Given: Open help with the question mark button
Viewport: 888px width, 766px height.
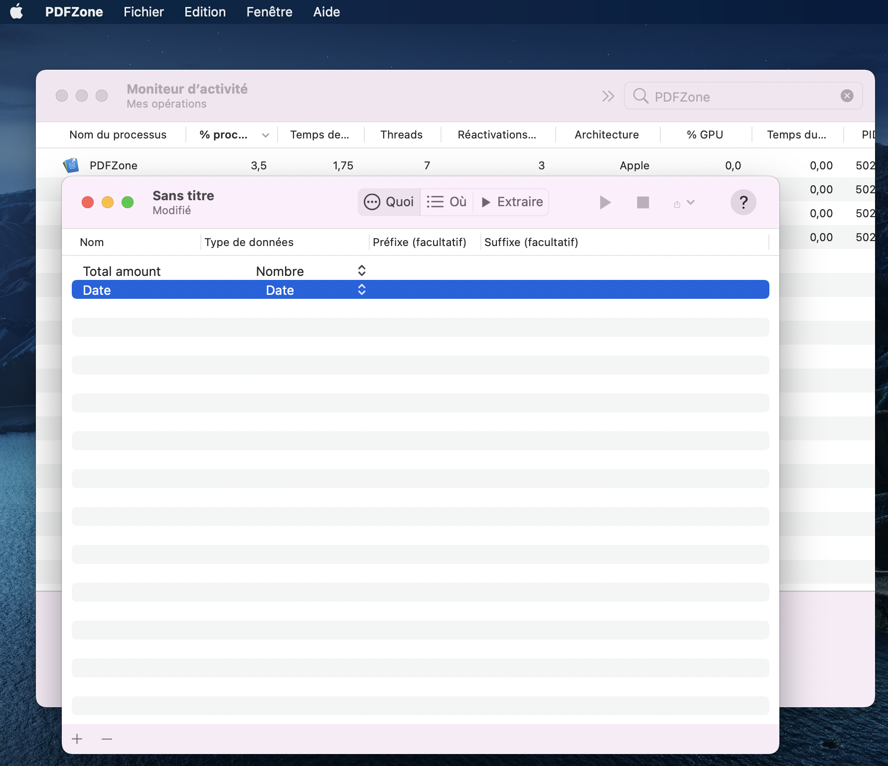Looking at the screenshot, I should (743, 202).
